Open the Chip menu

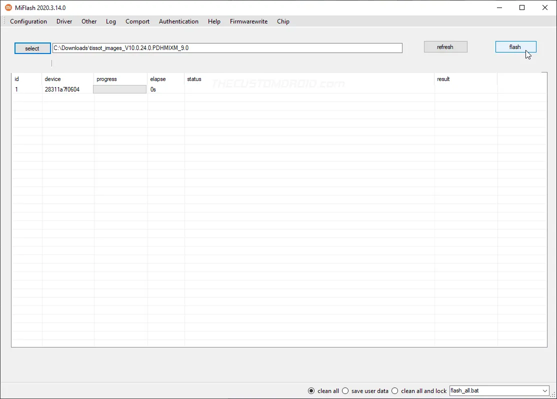coord(283,21)
